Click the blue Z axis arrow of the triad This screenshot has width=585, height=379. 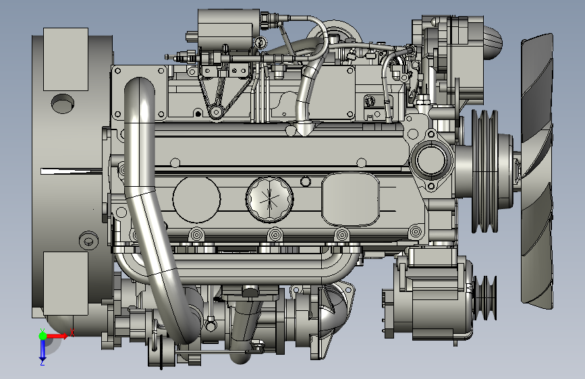click(x=43, y=350)
